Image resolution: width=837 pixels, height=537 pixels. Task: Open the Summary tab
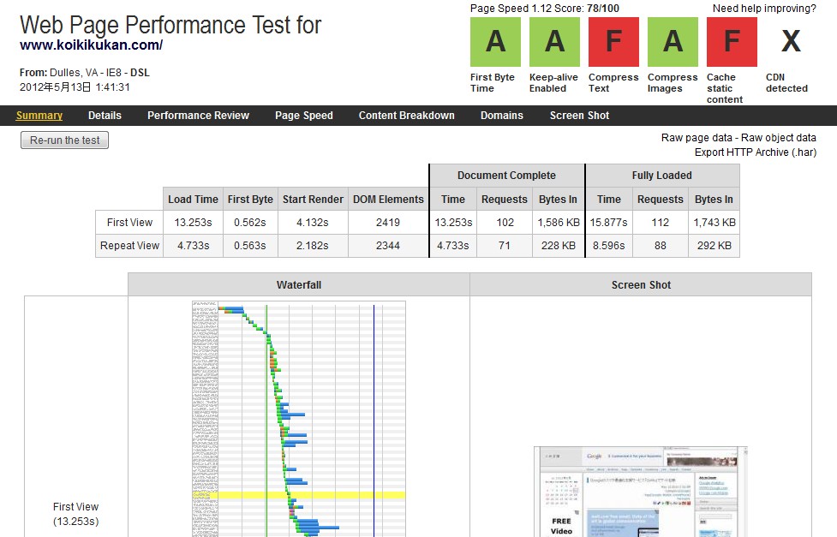tap(39, 116)
